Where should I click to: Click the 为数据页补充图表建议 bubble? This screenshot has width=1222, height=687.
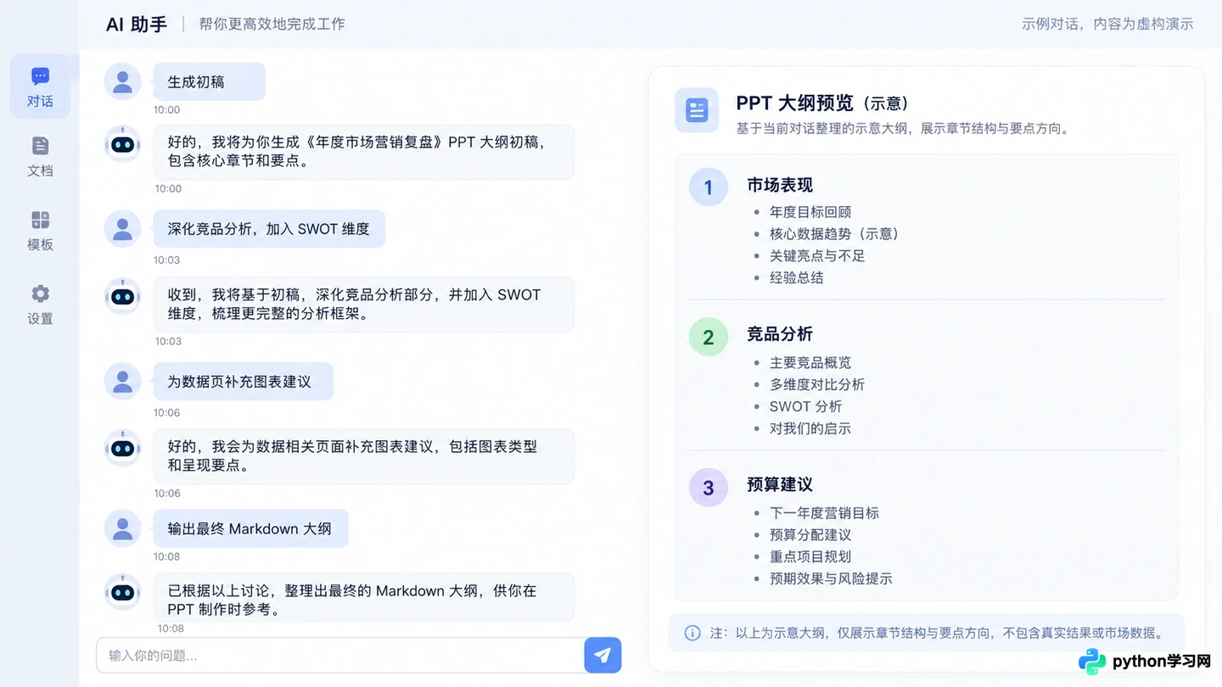pos(244,382)
